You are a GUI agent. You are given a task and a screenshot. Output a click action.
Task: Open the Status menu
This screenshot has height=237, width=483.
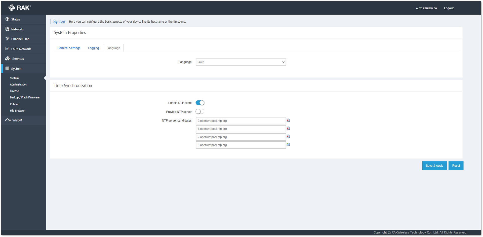coord(24,19)
